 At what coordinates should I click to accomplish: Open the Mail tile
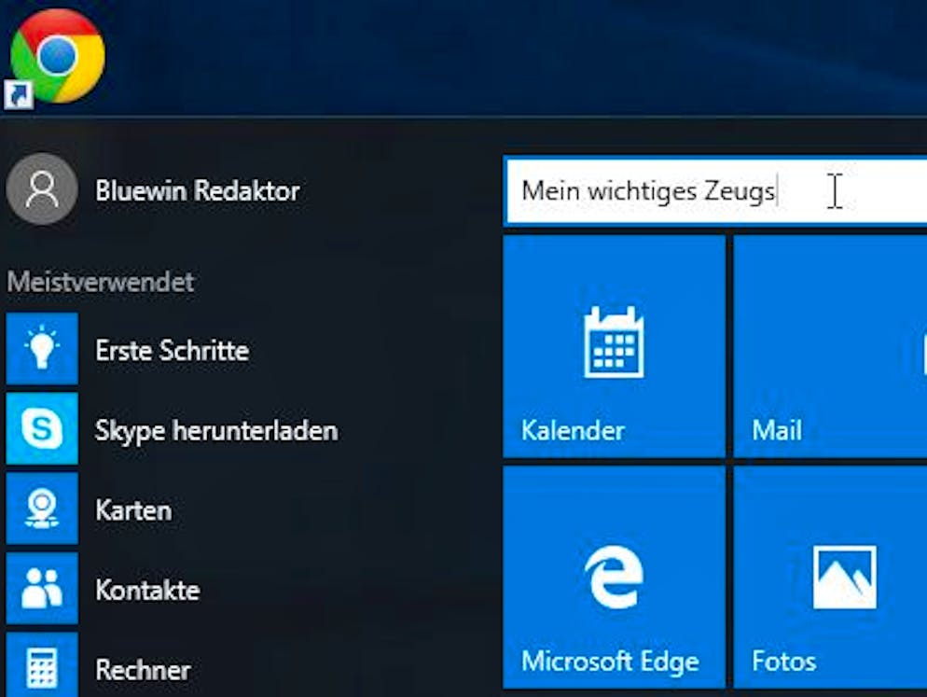point(830,346)
